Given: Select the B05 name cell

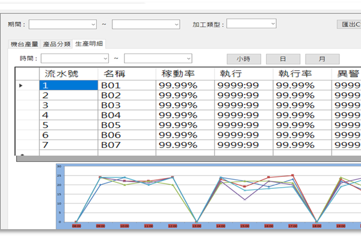Looking at the screenshot, I should point(127,125).
